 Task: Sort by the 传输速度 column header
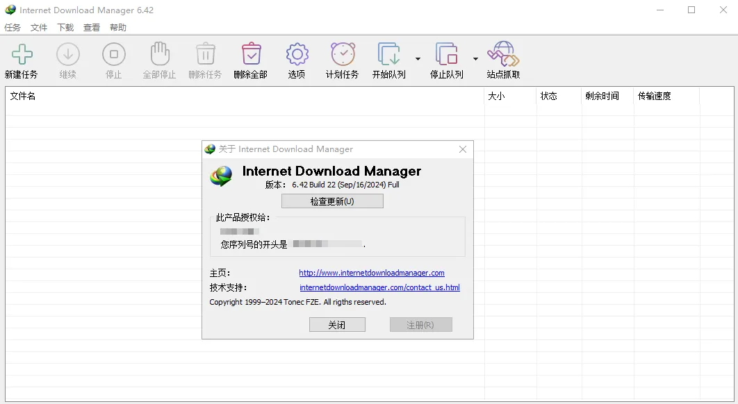click(x=666, y=96)
